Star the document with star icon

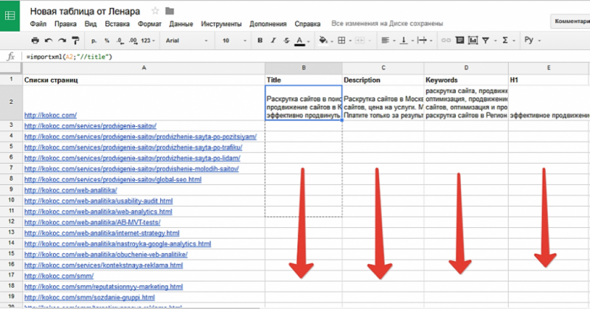pos(155,11)
